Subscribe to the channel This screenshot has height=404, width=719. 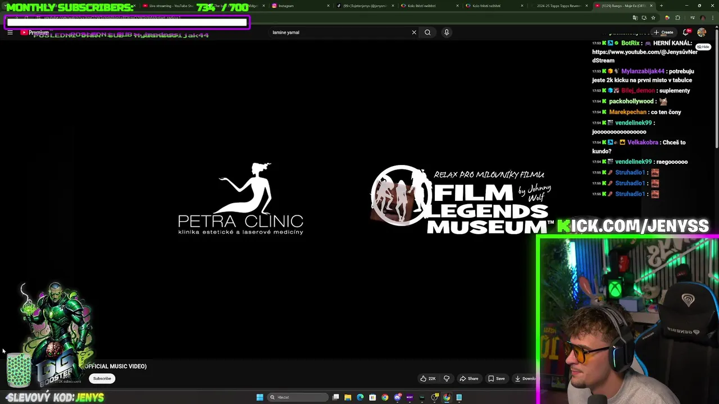click(102, 379)
